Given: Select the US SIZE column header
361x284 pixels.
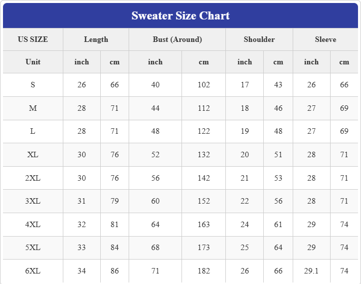Looking at the screenshot, I should pyautogui.click(x=33, y=39).
